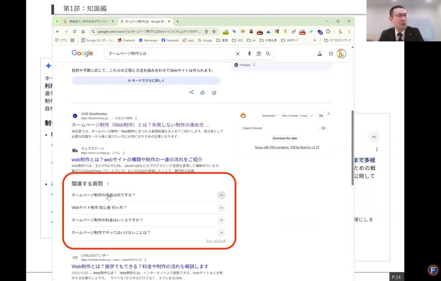The width and height of the screenshot is (441, 281).
Task: Click the bookmark star in the address bar
Action: coord(213,32)
